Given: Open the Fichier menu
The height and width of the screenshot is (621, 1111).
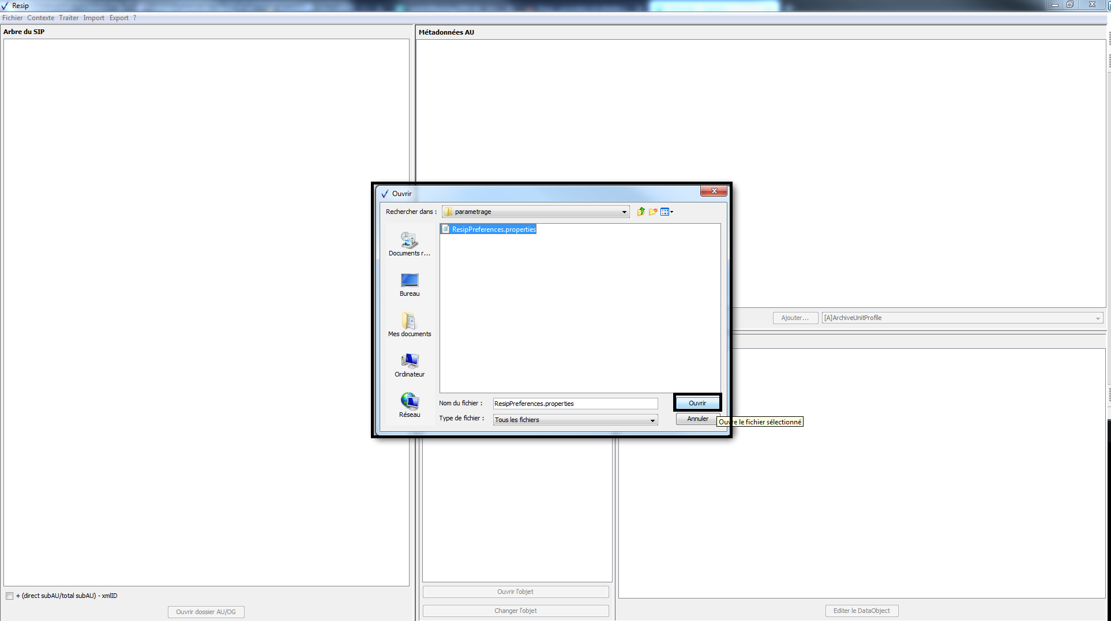Looking at the screenshot, I should (12, 18).
